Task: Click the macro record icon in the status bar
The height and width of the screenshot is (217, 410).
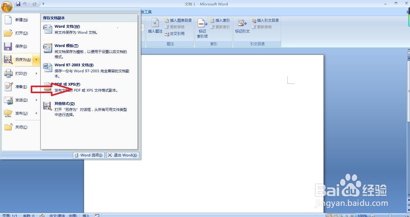Action: pos(97,216)
